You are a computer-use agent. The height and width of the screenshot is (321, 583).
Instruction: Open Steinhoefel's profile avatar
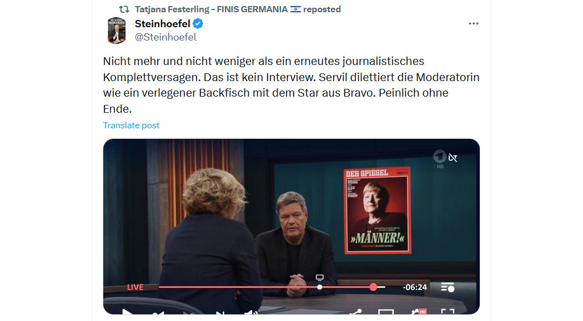117,31
